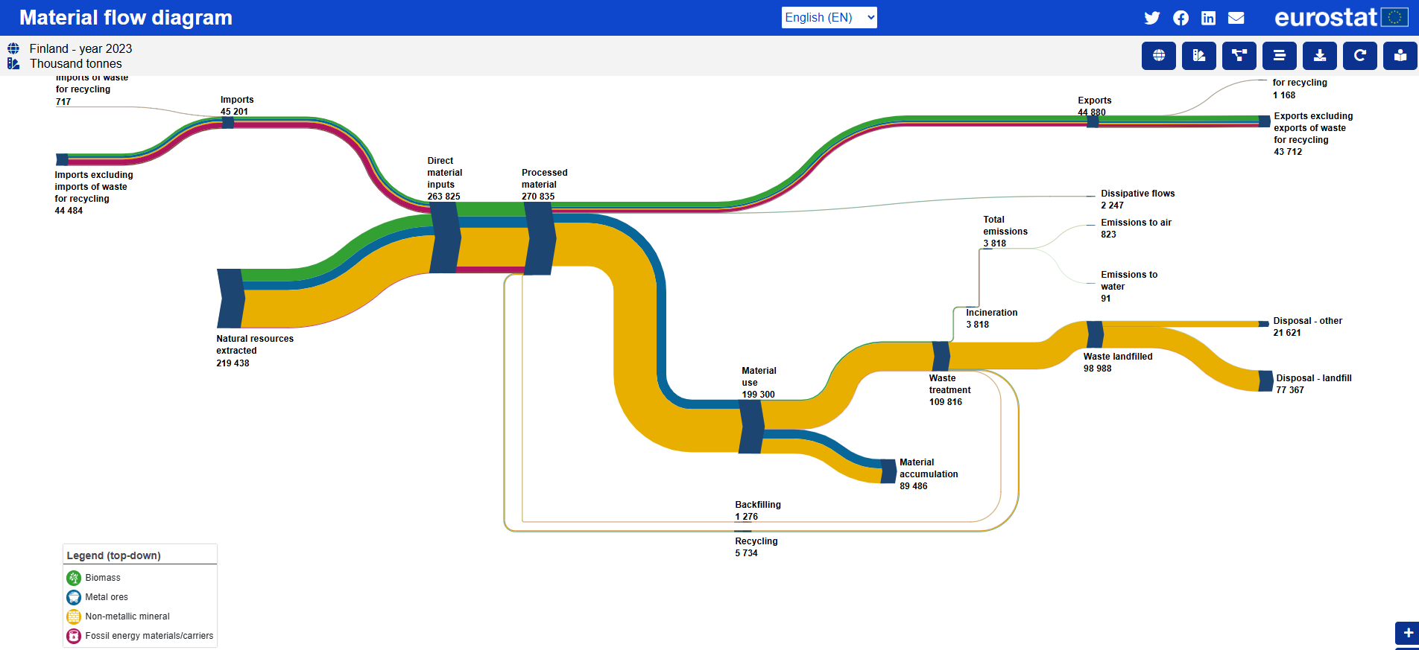This screenshot has width=1419, height=650.
Task: Send by email using envelope icon
Action: click(x=1236, y=18)
